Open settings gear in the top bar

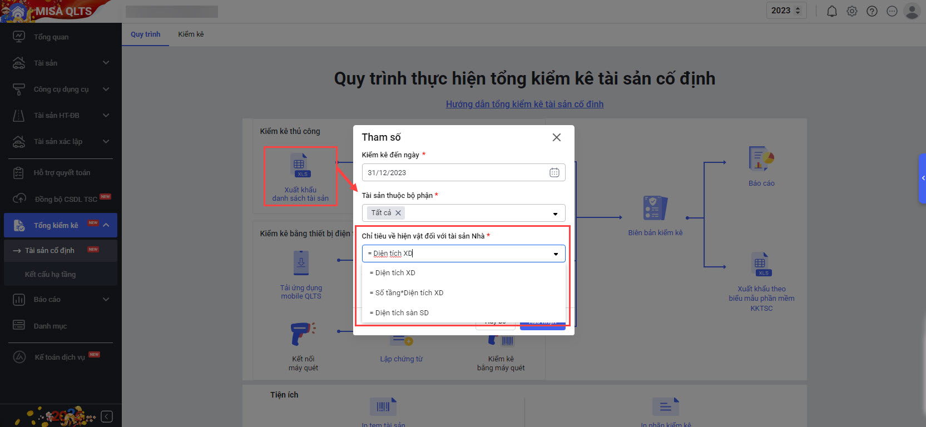click(852, 11)
